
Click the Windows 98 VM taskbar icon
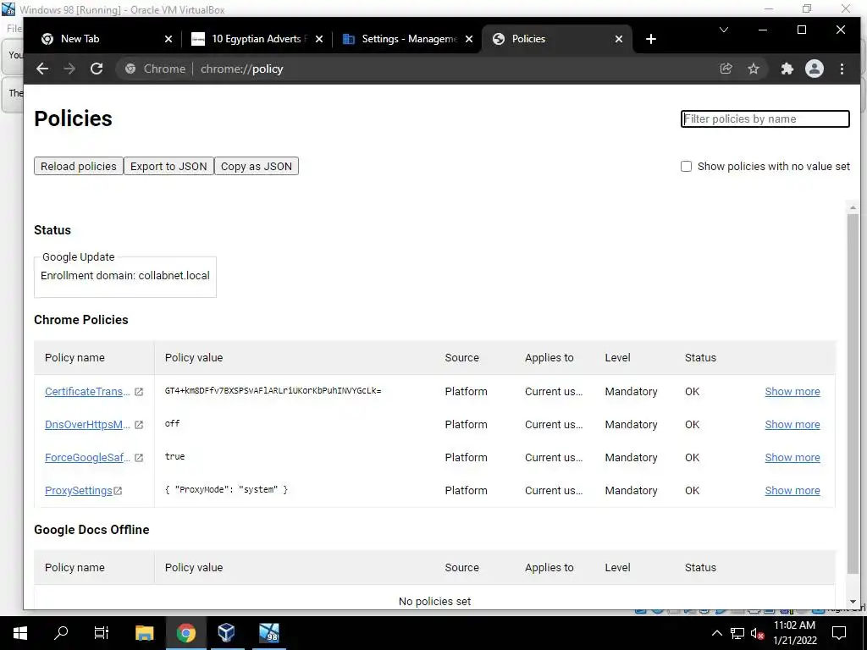coord(269,633)
